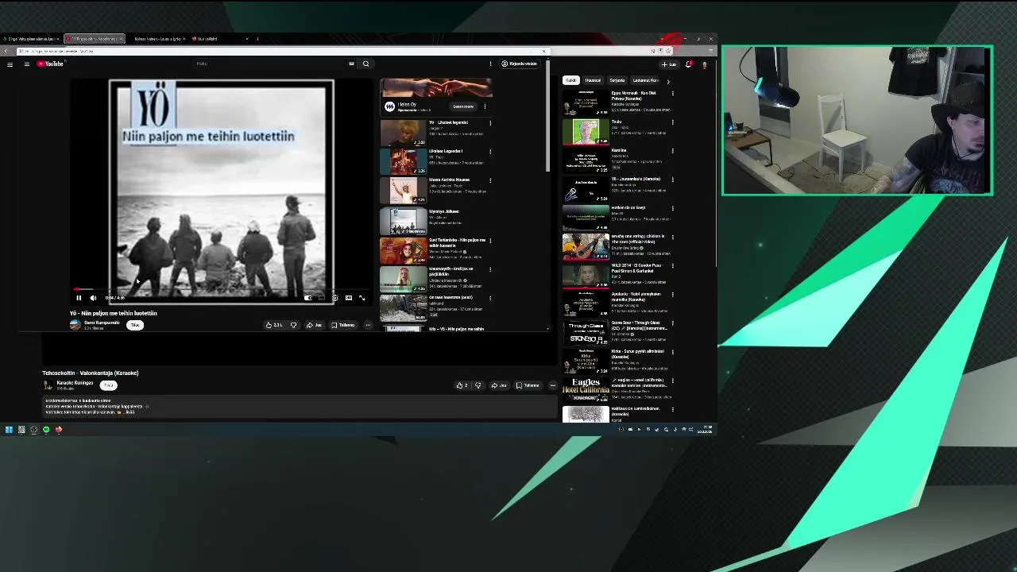Select the Kaikki filter chip

click(570, 80)
